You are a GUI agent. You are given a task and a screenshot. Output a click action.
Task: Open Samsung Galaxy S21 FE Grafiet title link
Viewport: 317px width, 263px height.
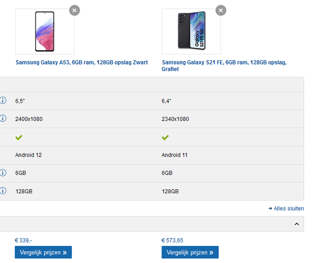(x=224, y=66)
